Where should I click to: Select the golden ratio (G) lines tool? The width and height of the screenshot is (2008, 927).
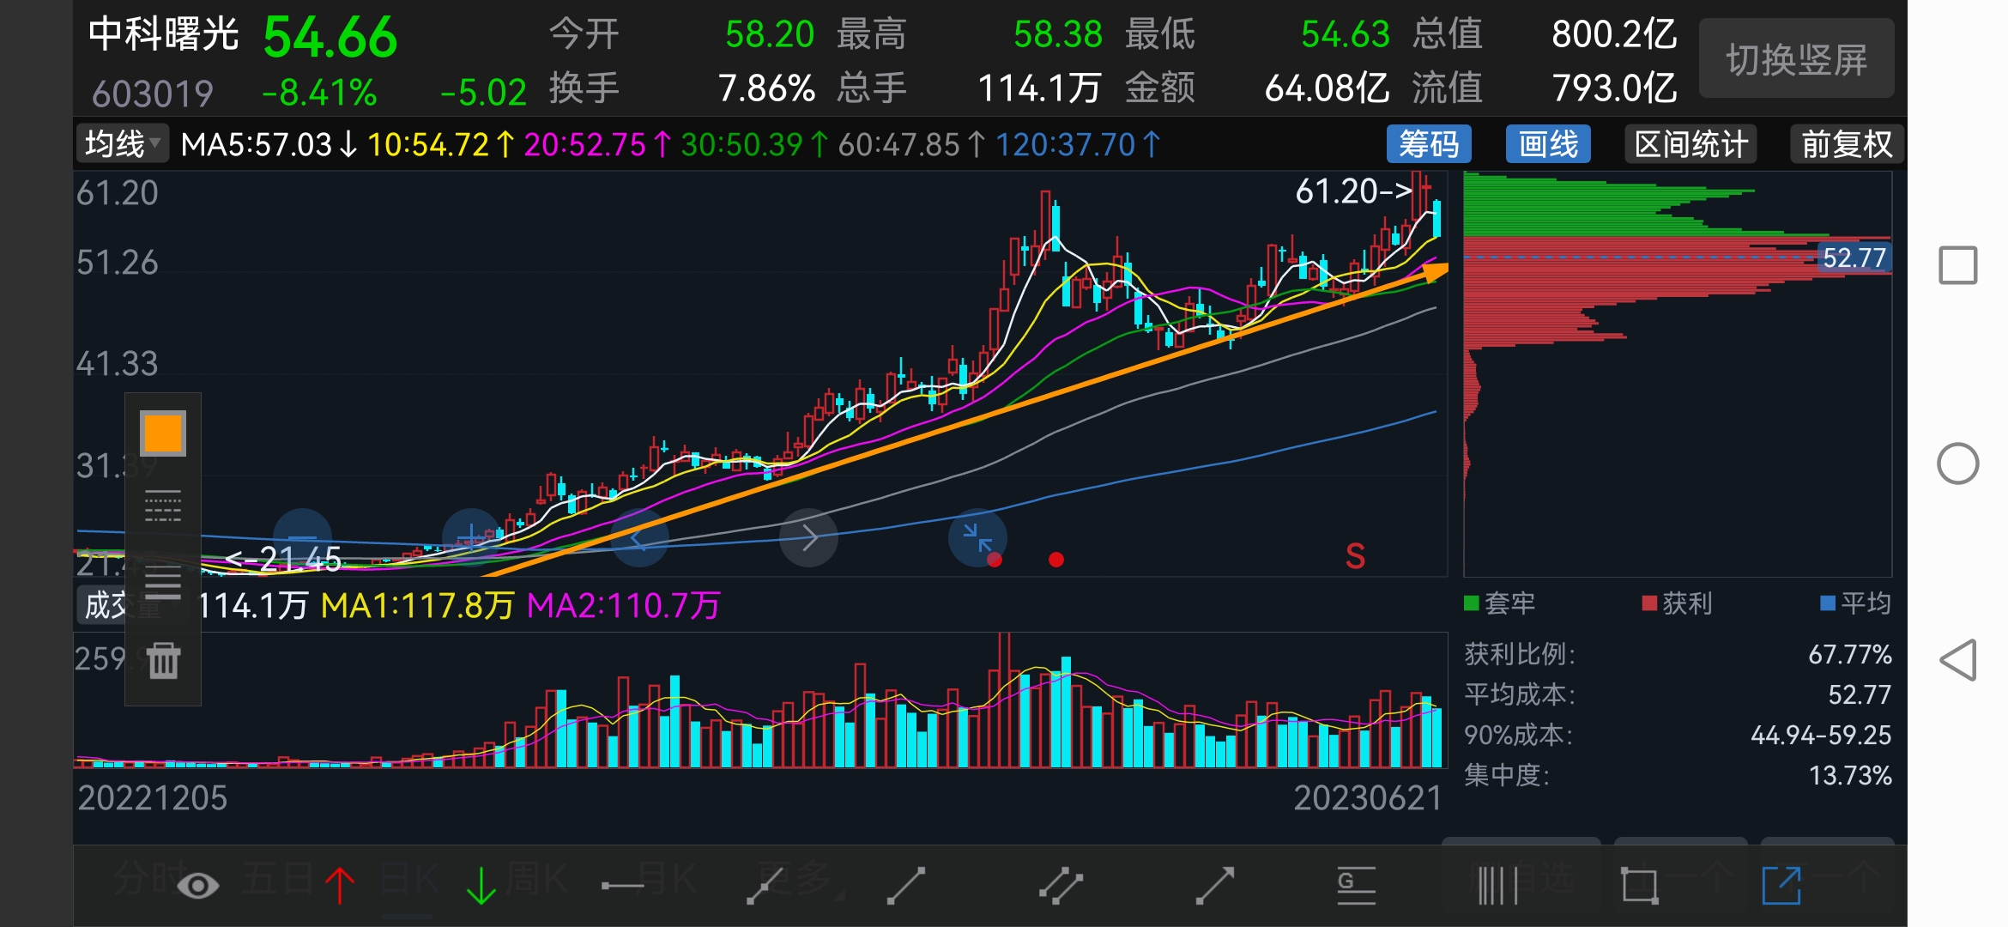(1357, 885)
